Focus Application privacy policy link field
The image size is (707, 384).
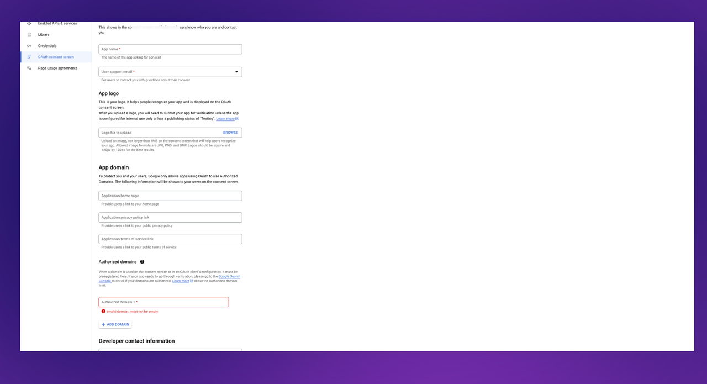click(x=170, y=217)
